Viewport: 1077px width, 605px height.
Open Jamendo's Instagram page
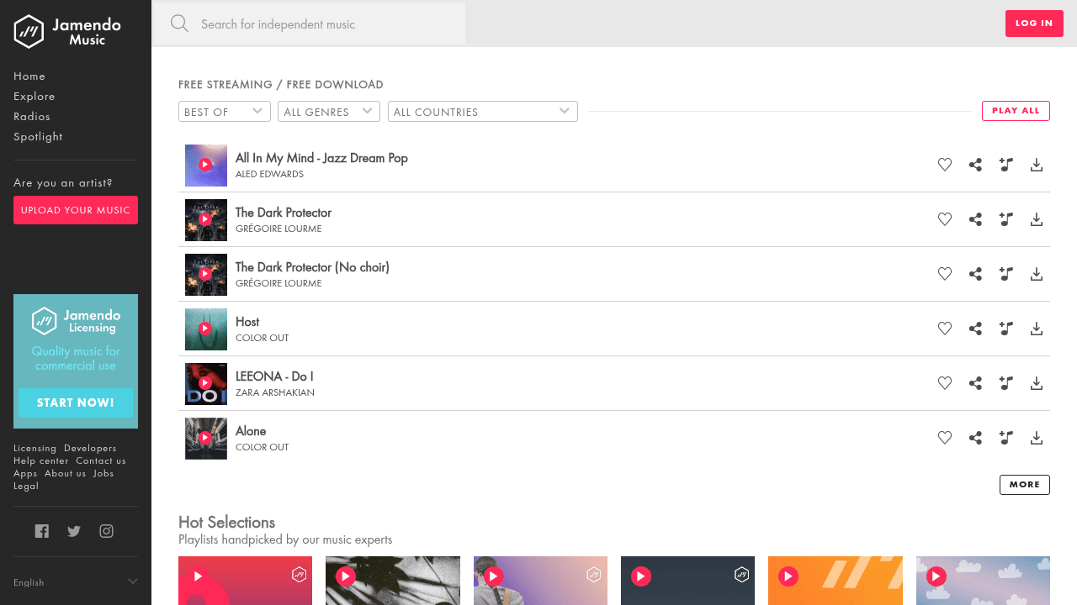click(106, 531)
